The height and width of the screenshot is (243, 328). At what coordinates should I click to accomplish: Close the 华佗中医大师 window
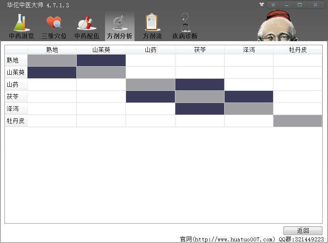tap(315, 4)
